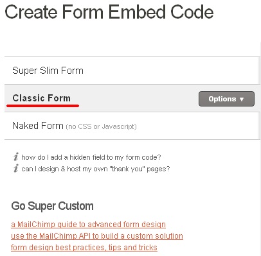Screen dimensions: 261x256
Task: Click the info icon beside thank you pages question
Action: (x=16, y=168)
